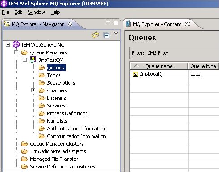Click the Service Definition Repositories folder icon

(25, 167)
